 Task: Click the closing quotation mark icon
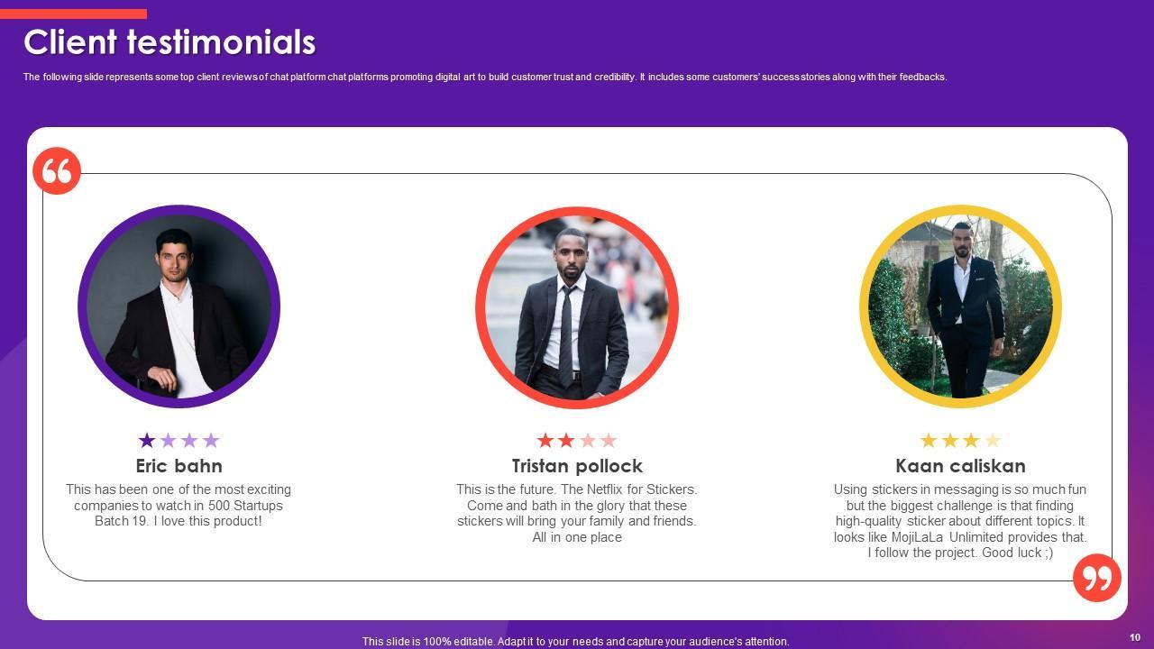point(1097,578)
